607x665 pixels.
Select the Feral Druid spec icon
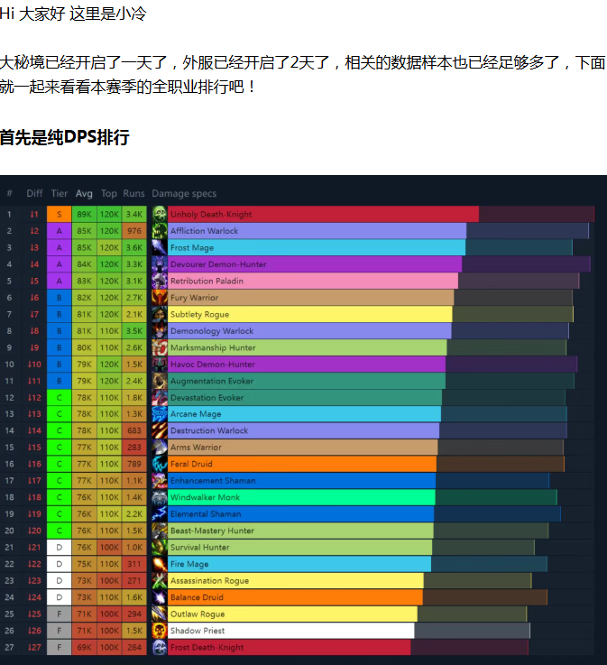(x=160, y=464)
